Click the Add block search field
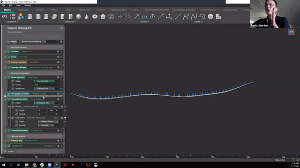This screenshot has height=168, width=300. pos(33,36)
